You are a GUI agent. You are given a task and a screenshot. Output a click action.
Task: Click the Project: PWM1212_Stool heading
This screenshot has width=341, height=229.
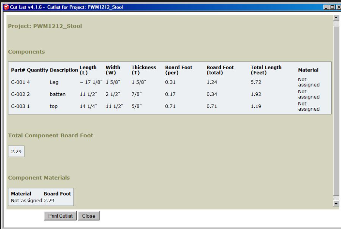tap(45, 26)
